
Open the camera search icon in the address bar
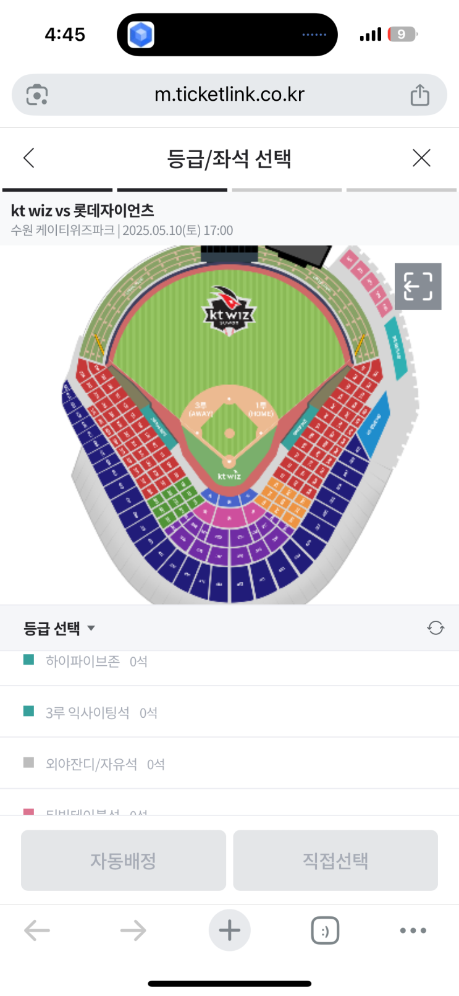tap(37, 95)
